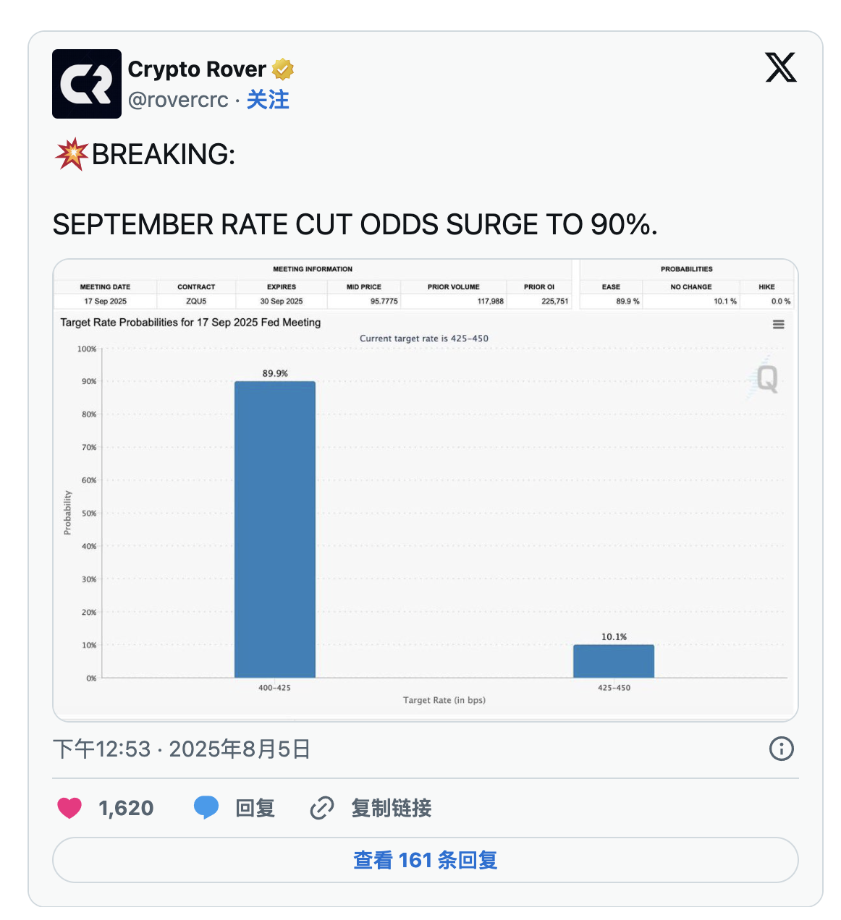The width and height of the screenshot is (841, 920).
Task: Open the chart hamburger menu
Action: (779, 325)
